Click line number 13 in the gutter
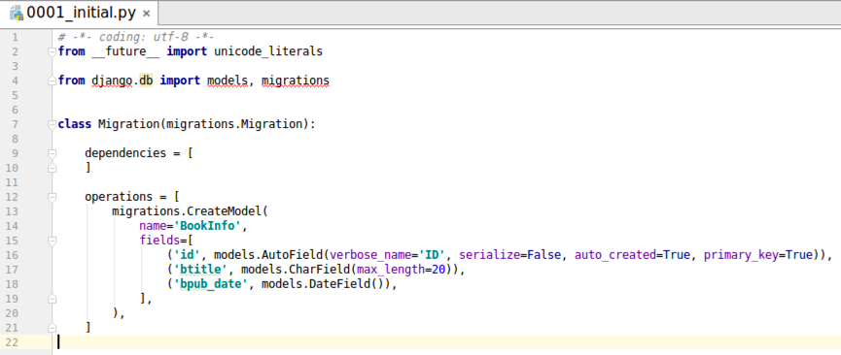Image resolution: width=841 pixels, height=355 pixels. (12, 211)
